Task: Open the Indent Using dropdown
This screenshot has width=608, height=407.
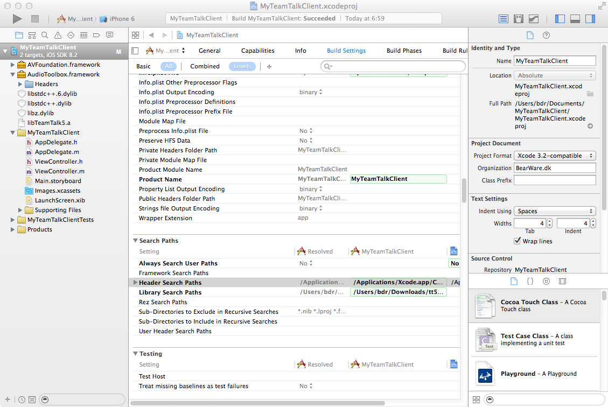Action: tap(555, 211)
